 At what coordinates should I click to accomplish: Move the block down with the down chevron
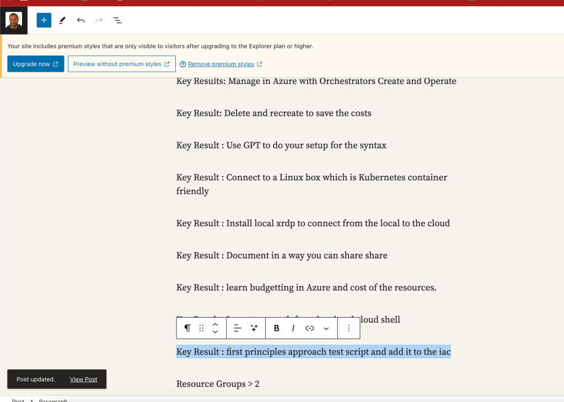[215, 331]
